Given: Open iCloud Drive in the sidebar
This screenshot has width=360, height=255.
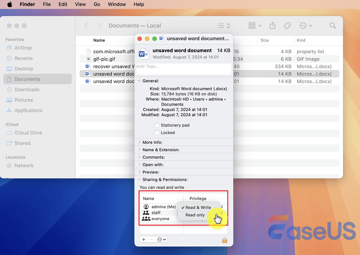Looking at the screenshot, I should click(28, 133).
